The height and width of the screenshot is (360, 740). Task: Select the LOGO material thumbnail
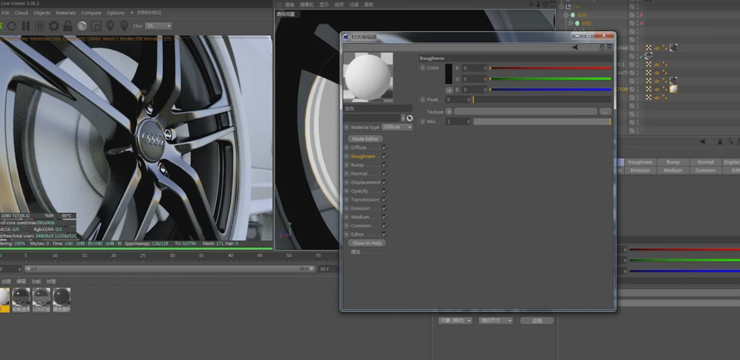coord(41,300)
